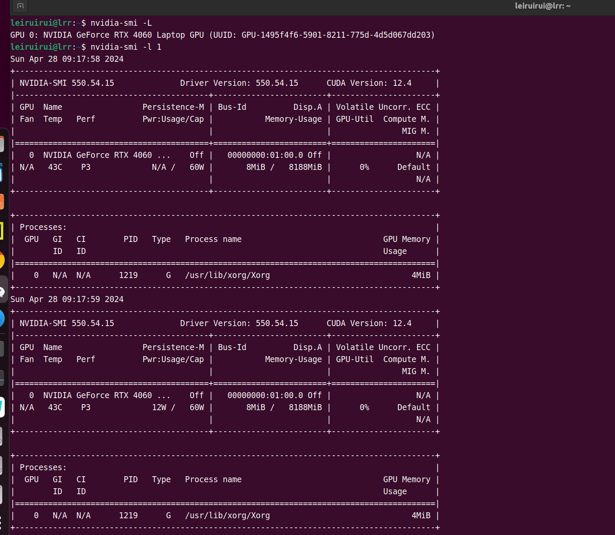The width and height of the screenshot is (615, 535).
Task: Click "CUDA Version: 12.4" under the 09:17:59 timestamp
Action: [x=369, y=323]
